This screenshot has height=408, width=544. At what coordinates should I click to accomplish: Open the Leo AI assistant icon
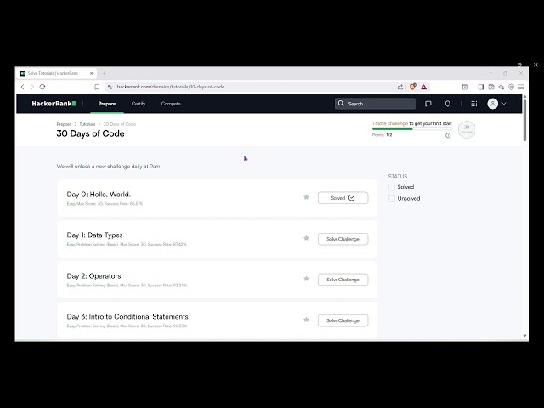pos(501,87)
